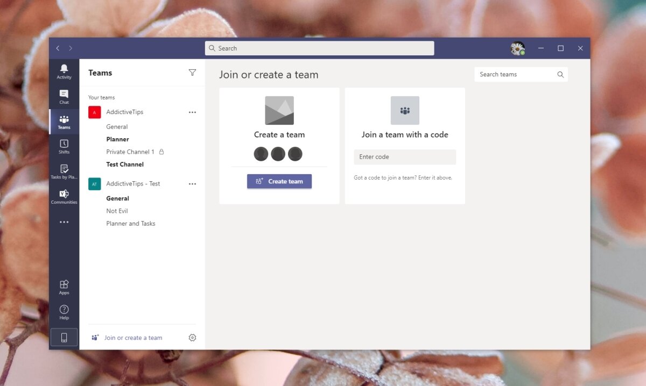Click the Teams panel heading
This screenshot has height=386, width=646.
[100, 73]
